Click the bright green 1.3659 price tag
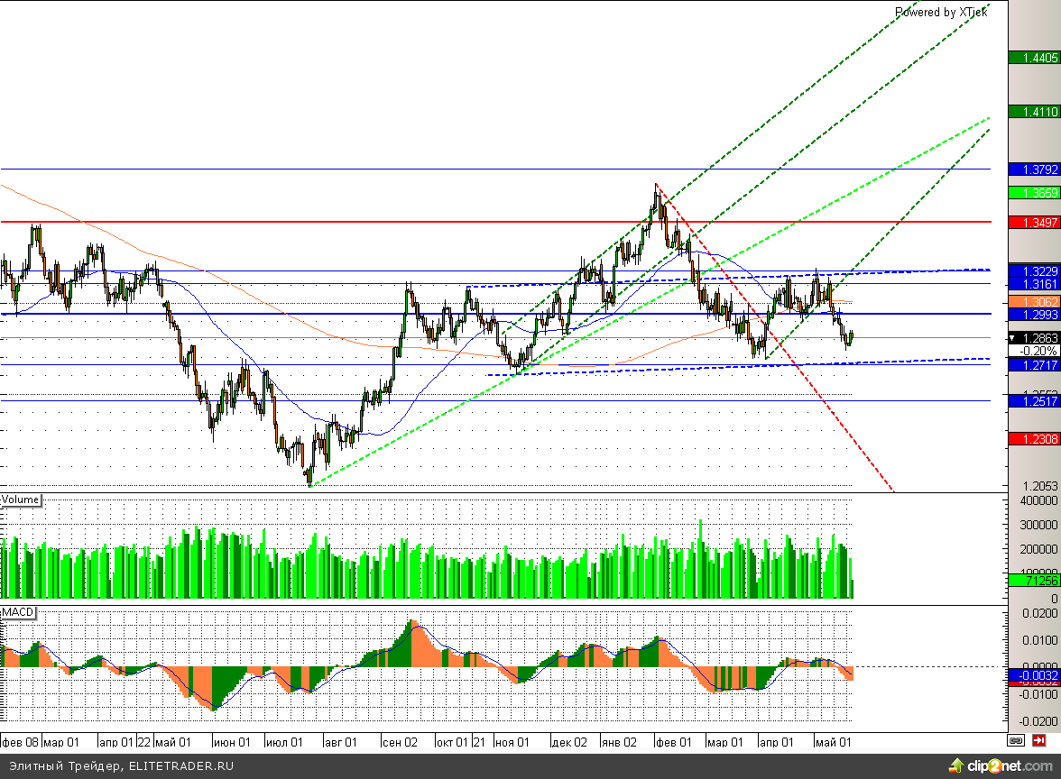Screen dimensions: 1061x779 click(1033, 193)
